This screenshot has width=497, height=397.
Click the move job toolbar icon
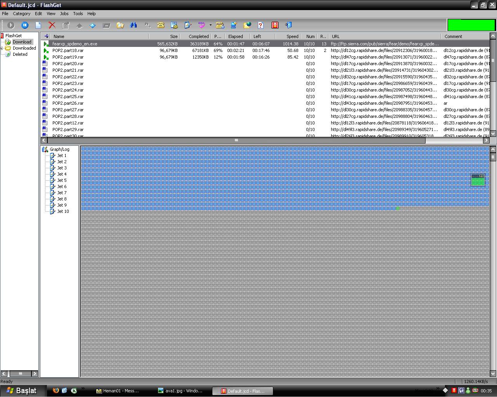pos(106,25)
